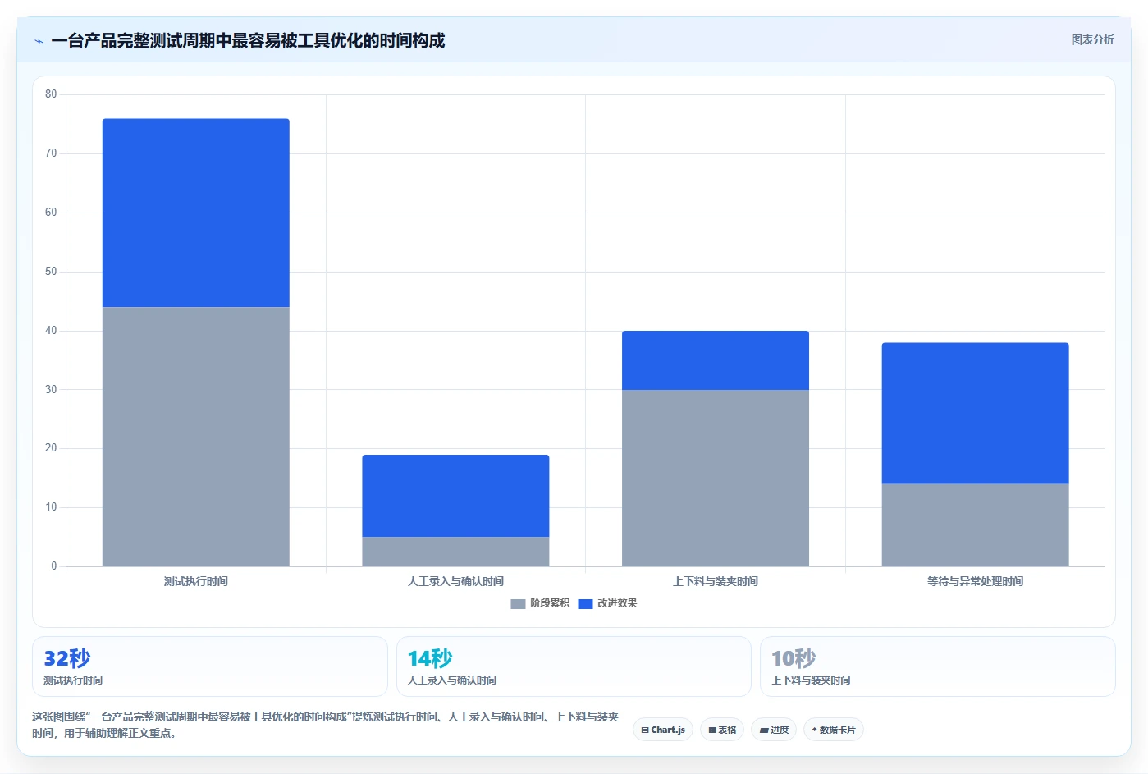Image resolution: width=1148 pixels, height=774 pixels.
Task: Click the y-axis tick label 50
Action: [51, 272]
